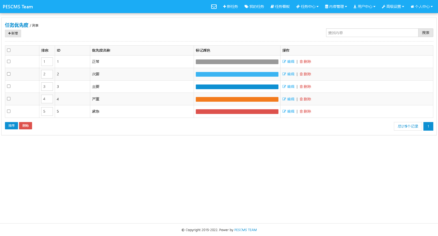Check the checkbox for the 主要 row

point(9,86)
